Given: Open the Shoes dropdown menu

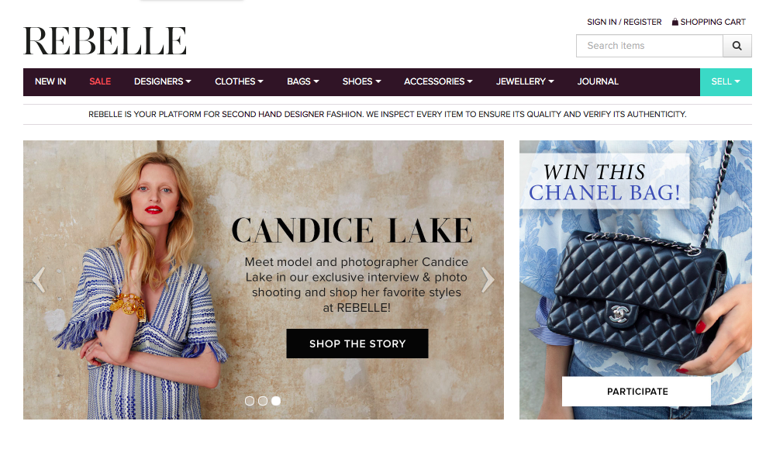Looking at the screenshot, I should coord(361,81).
